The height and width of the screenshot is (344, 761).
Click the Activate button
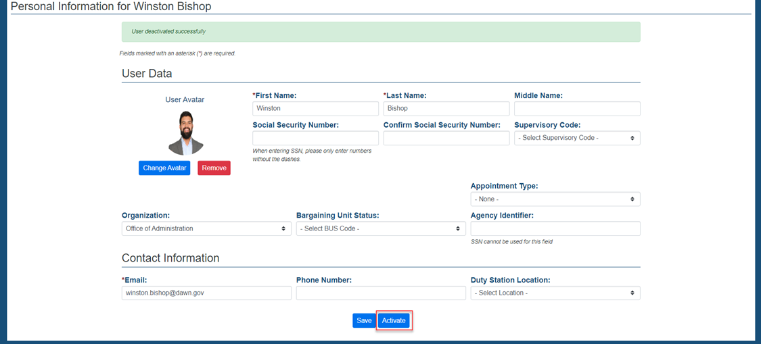point(394,321)
